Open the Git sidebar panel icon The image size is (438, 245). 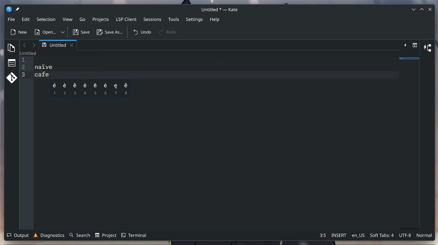click(x=12, y=78)
